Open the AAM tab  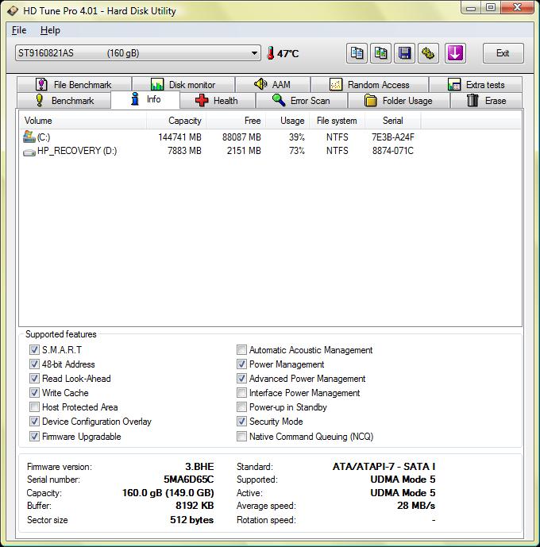[273, 84]
